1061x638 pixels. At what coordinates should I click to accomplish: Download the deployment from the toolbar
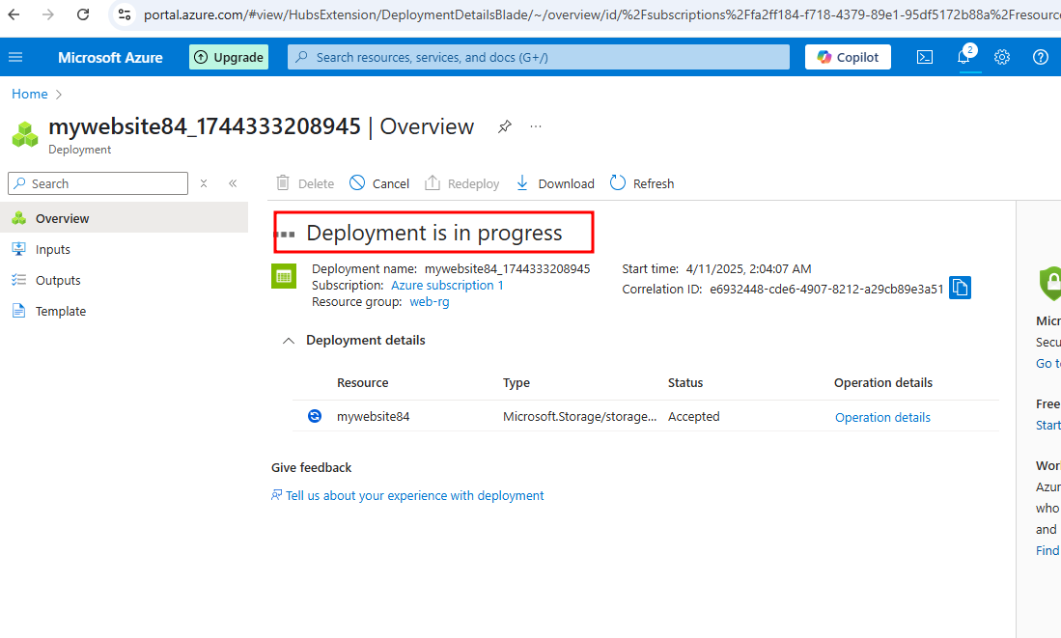click(x=555, y=183)
